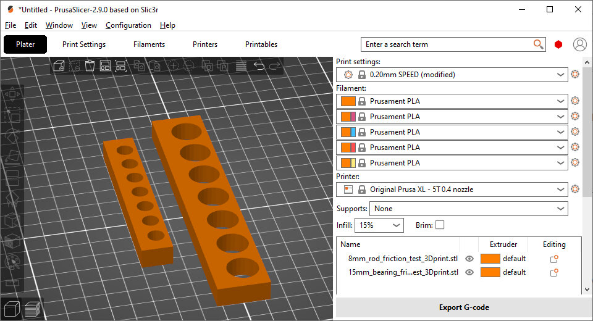The height and width of the screenshot is (321, 593).
Task: Open the Edit menu
Action: point(31,25)
